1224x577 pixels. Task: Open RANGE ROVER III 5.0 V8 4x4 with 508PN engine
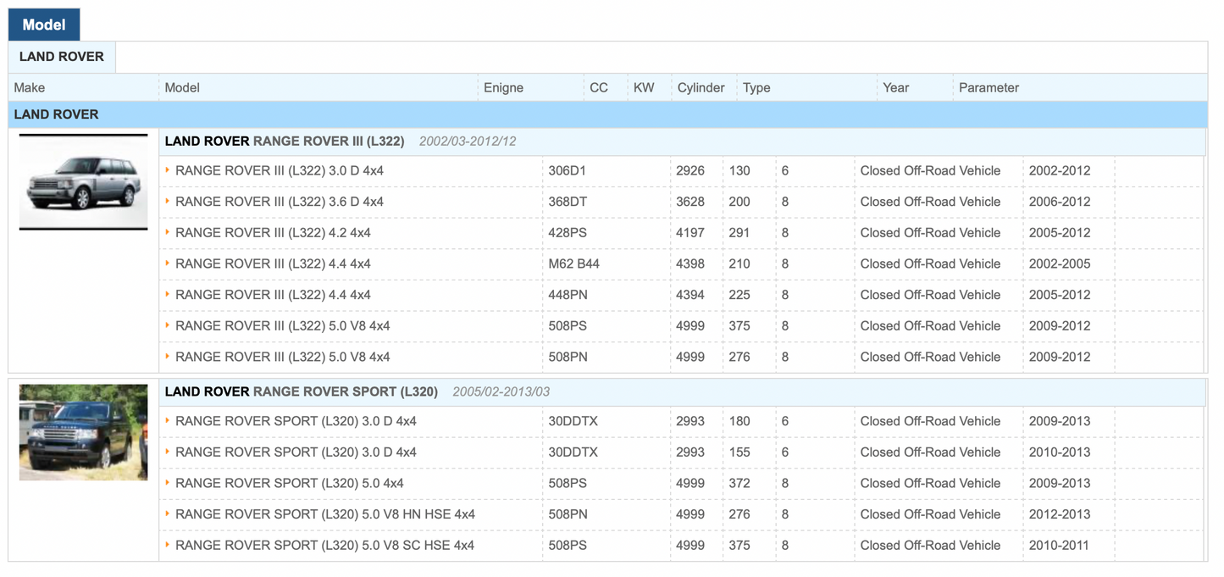(283, 357)
